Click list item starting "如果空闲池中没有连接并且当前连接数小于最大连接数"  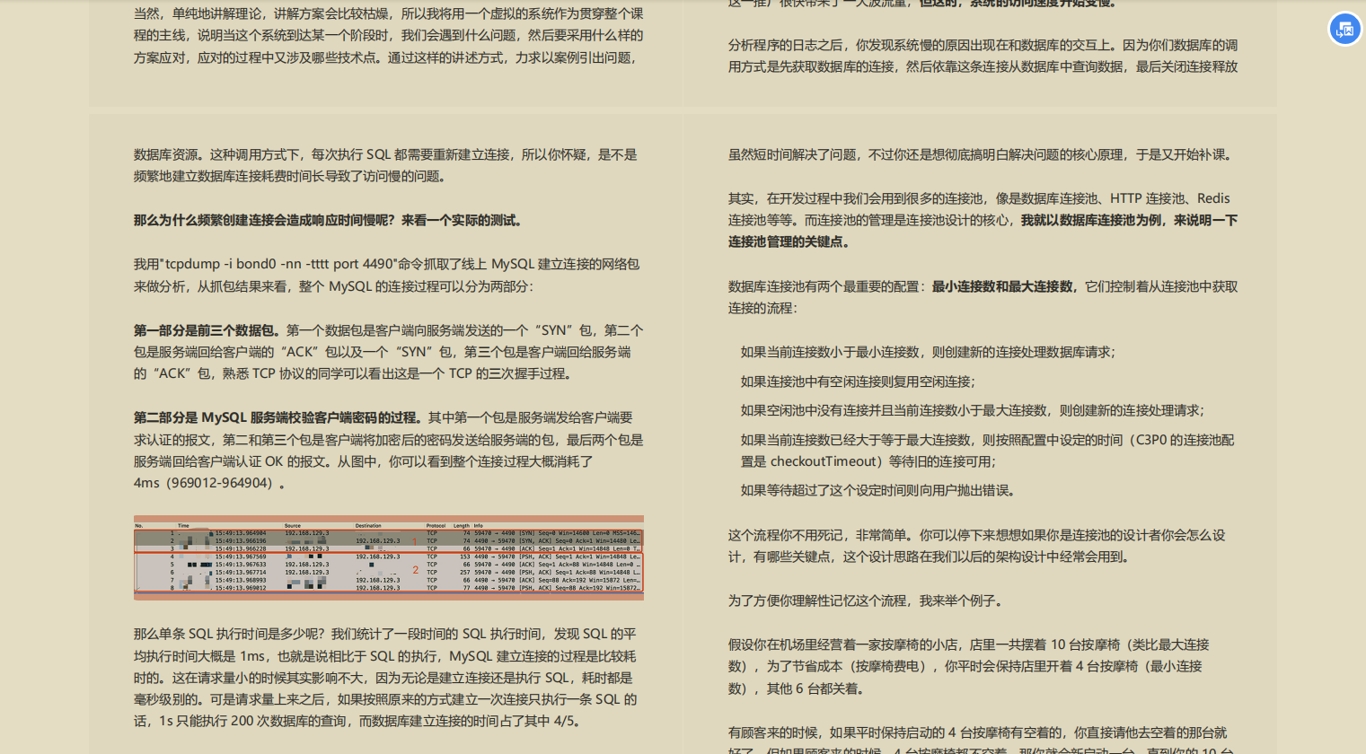point(973,410)
